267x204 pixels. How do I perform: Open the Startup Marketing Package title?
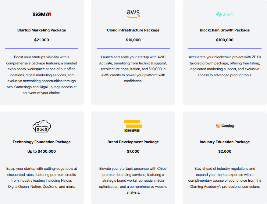41,30
